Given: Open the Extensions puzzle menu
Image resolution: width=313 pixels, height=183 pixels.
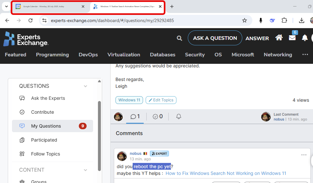Looking at the screenshot, I should coord(284,20).
